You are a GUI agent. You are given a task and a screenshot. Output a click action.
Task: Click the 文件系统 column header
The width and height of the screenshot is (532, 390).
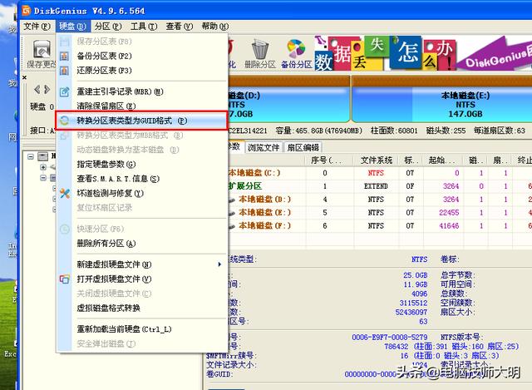coord(377,160)
